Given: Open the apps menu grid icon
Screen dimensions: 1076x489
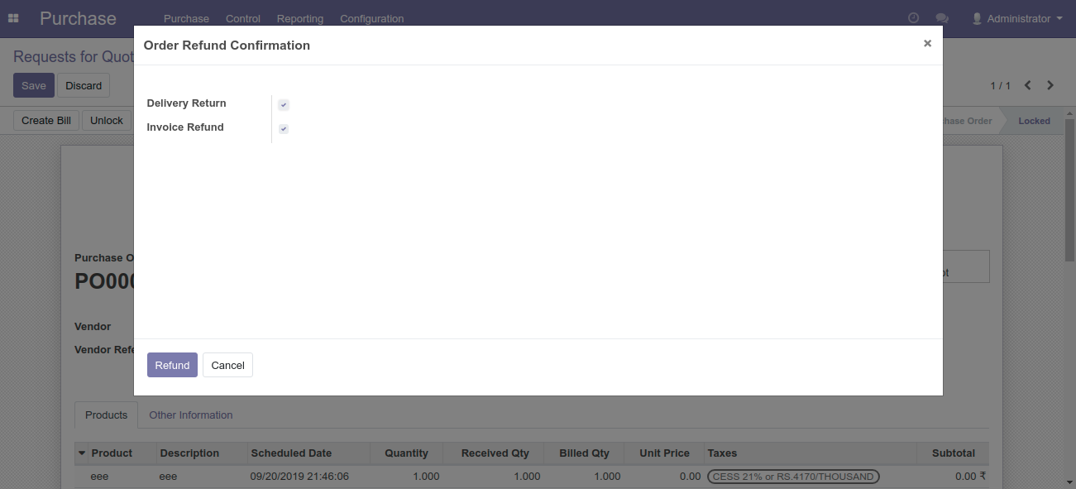Looking at the screenshot, I should point(13,17).
